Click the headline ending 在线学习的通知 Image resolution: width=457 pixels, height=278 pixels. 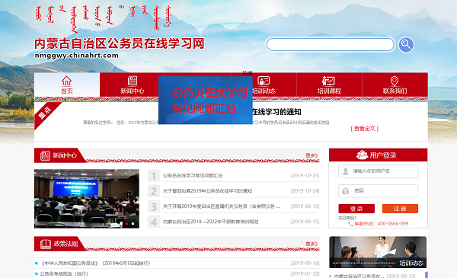pyautogui.click(x=277, y=112)
